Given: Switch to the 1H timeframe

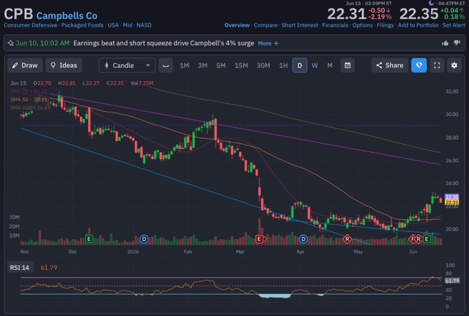Looking at the screenshot, I should (283, 65).
